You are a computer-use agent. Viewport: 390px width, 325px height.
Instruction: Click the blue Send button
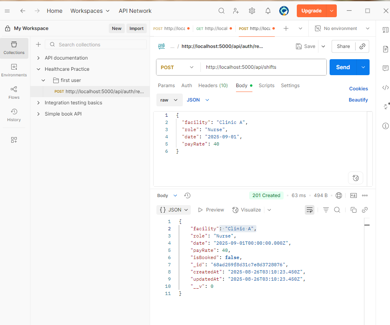tap(343, 67)
